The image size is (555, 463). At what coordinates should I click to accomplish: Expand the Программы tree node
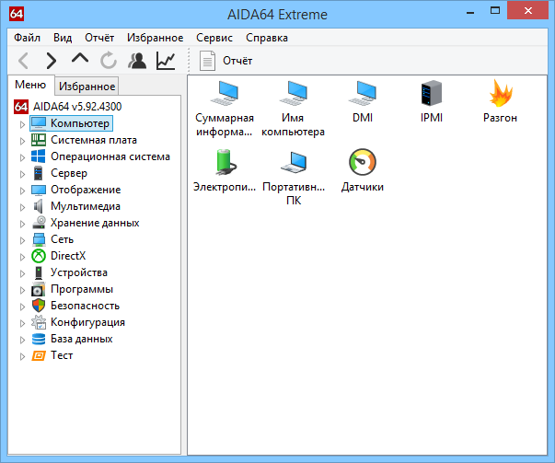tap(22, 290)
